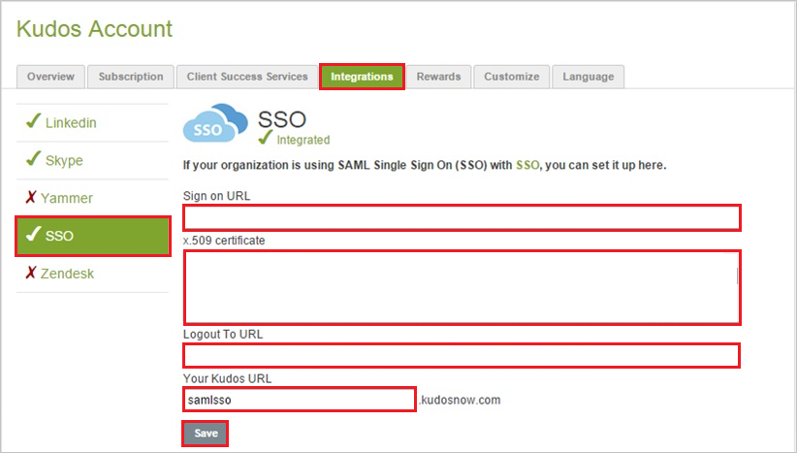Switch to the Language tab
The image size is (797, 453).
589,77
